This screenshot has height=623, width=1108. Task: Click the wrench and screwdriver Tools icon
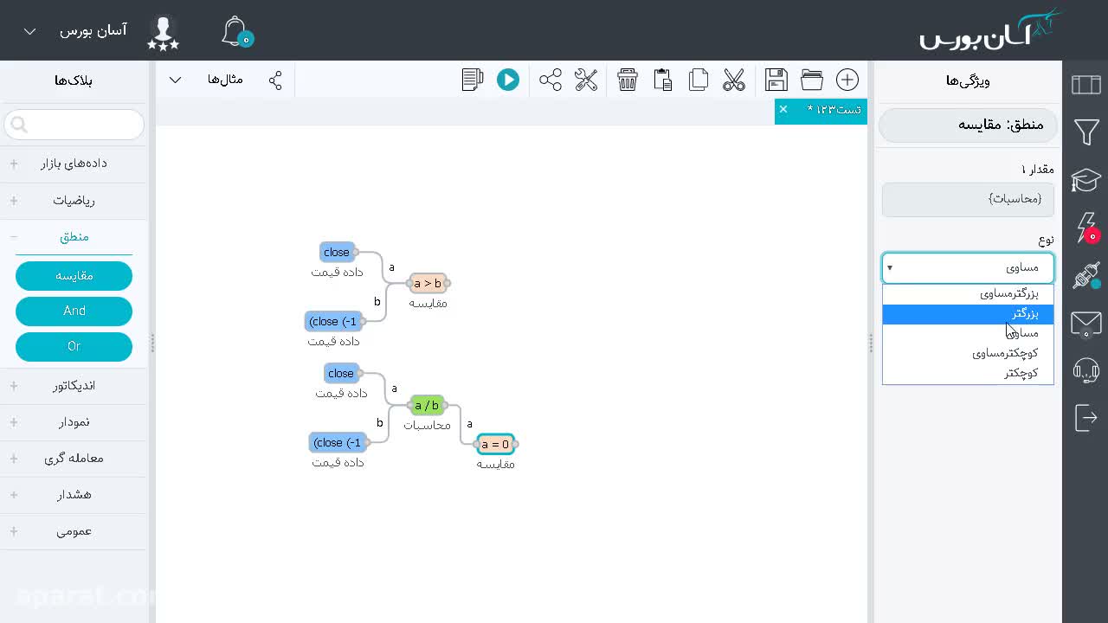[x=586, y=80]
